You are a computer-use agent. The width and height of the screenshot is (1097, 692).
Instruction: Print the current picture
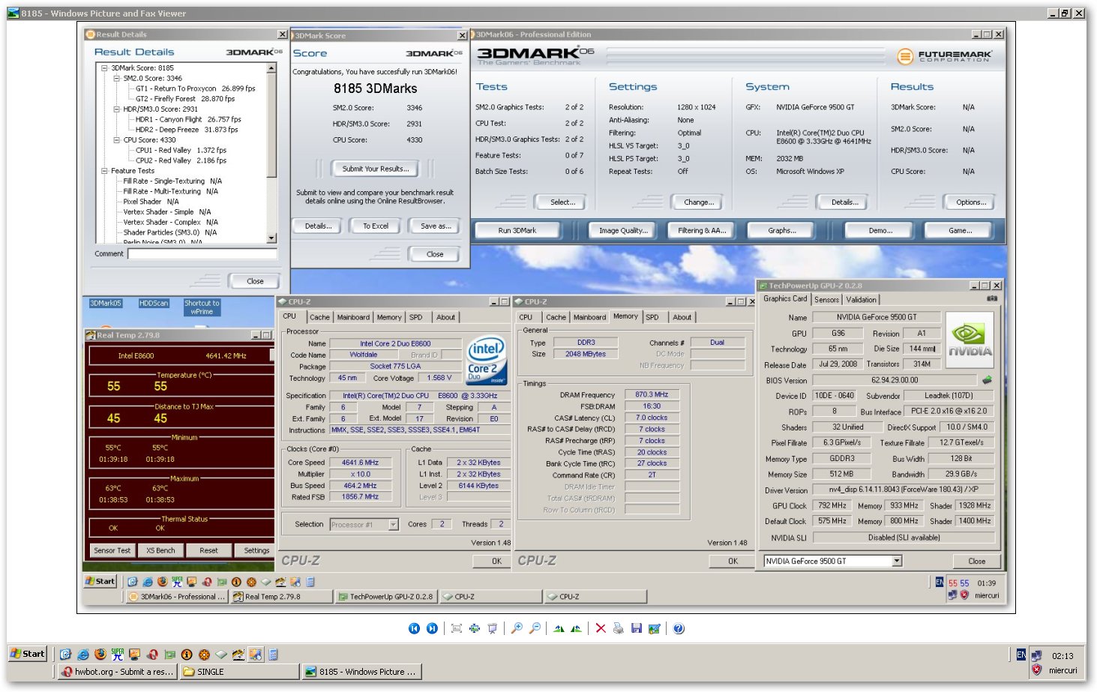[618, 628]
